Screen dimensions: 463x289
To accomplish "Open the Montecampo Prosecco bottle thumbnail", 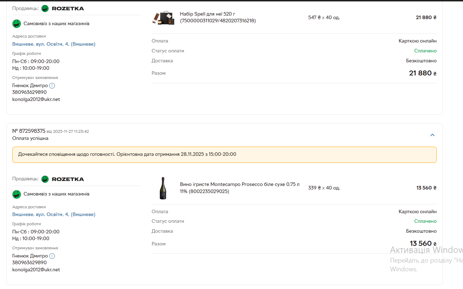I will [163, 188].
